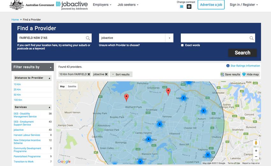Zoom in on the map
This screenshot has height=166, width=271.
pyautogui.click(x=256, y=151)
